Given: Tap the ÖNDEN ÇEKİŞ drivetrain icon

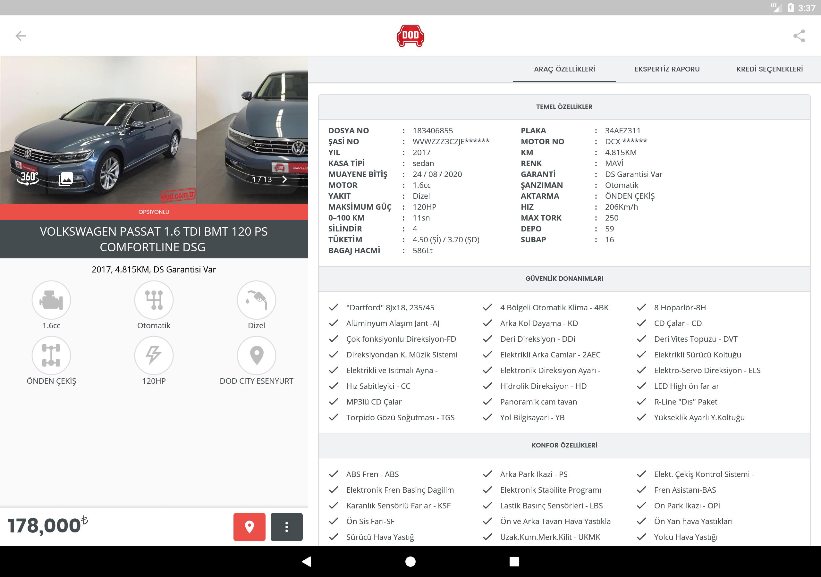Looking at the screenshot, I should [51, 355].
